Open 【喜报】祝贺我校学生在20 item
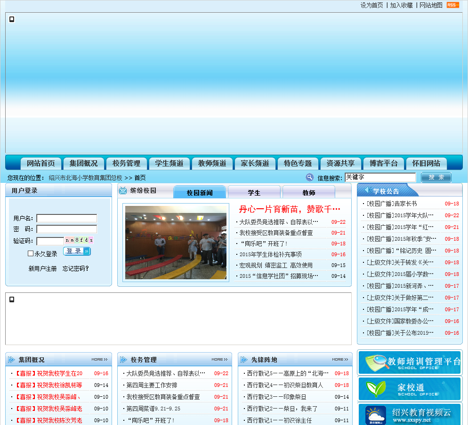The width and height of the screenshot is (468, 425). coord(48,373)
